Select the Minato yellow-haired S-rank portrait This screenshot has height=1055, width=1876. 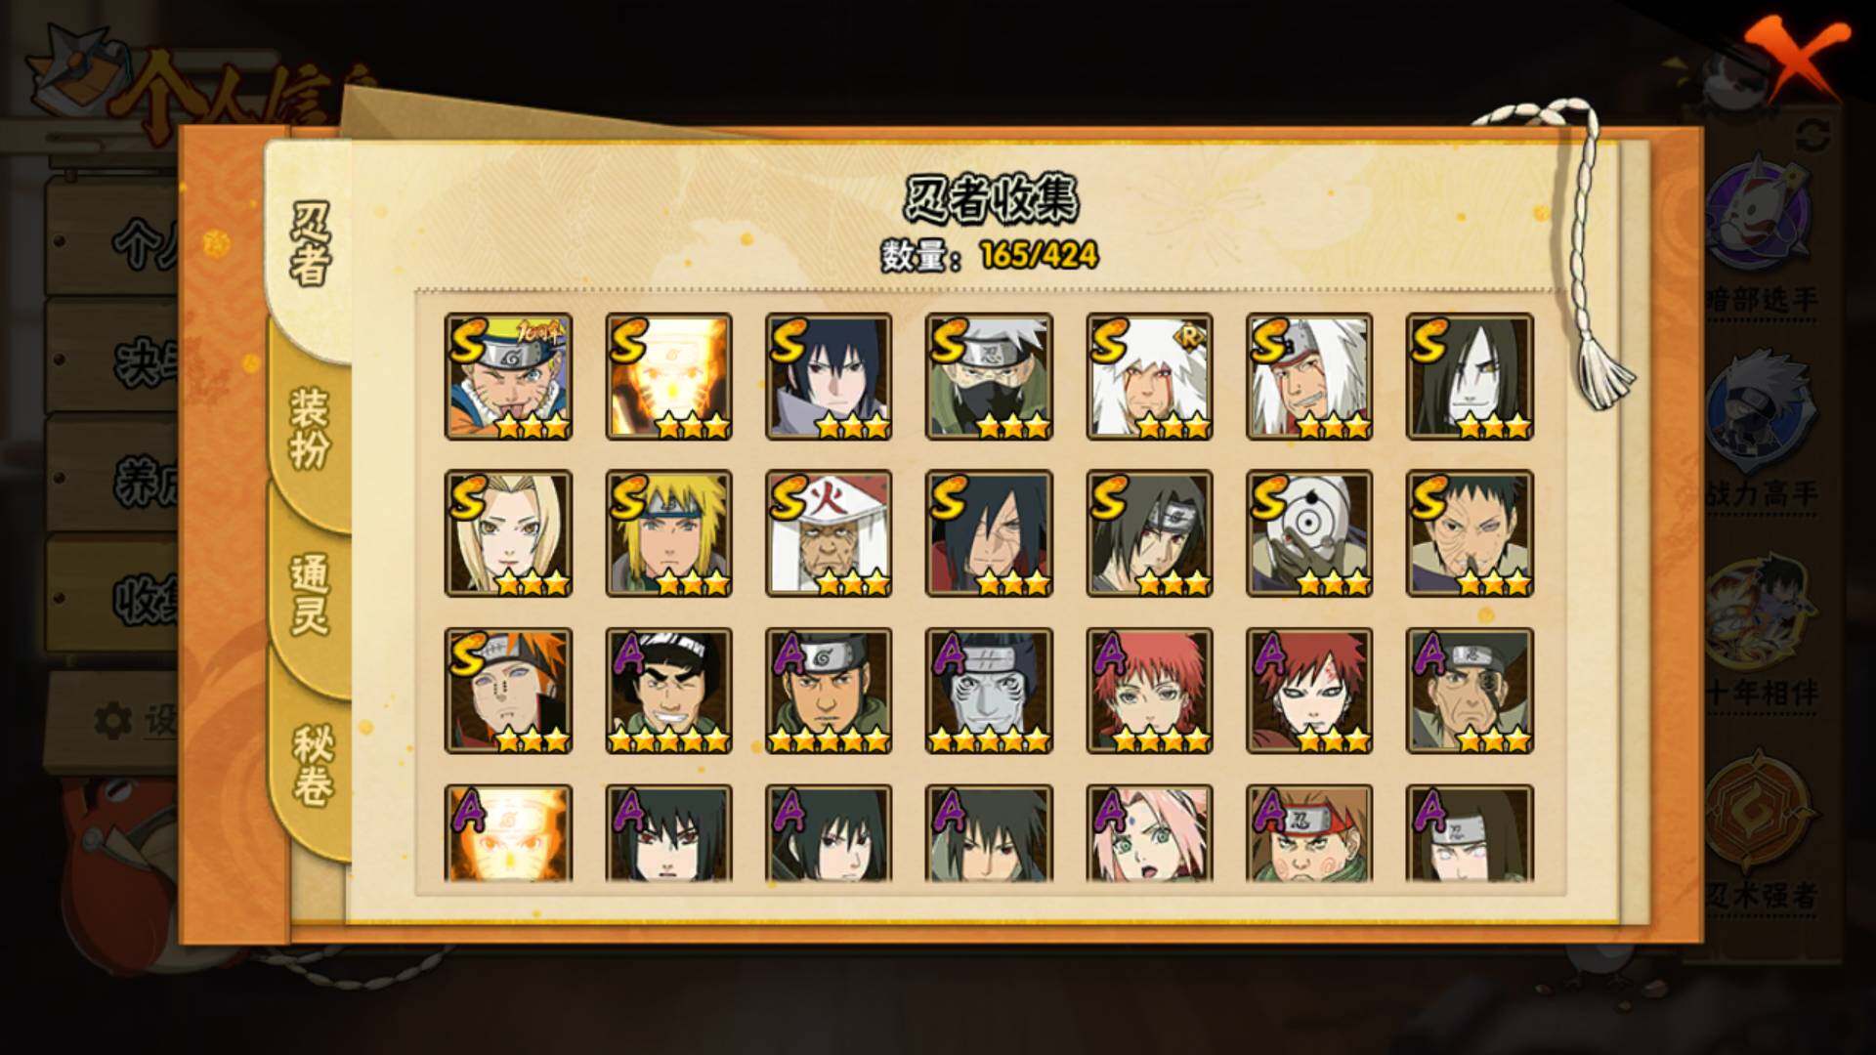pos(668,533)
